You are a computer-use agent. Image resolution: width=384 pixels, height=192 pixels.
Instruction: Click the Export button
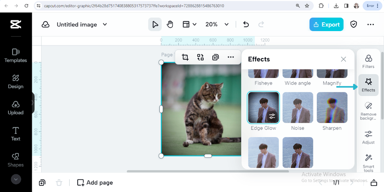(326, 25)
